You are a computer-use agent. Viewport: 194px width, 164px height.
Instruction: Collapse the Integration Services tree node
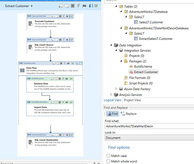[x=116, y=50]
